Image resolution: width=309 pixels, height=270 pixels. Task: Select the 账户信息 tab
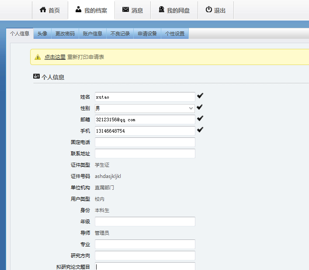click(93, 34)
